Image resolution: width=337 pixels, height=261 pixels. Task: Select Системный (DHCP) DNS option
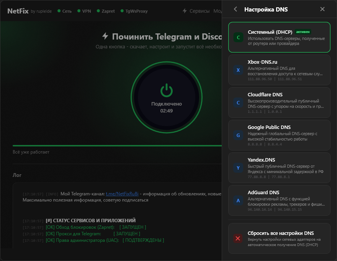click(x=279, y=37)
